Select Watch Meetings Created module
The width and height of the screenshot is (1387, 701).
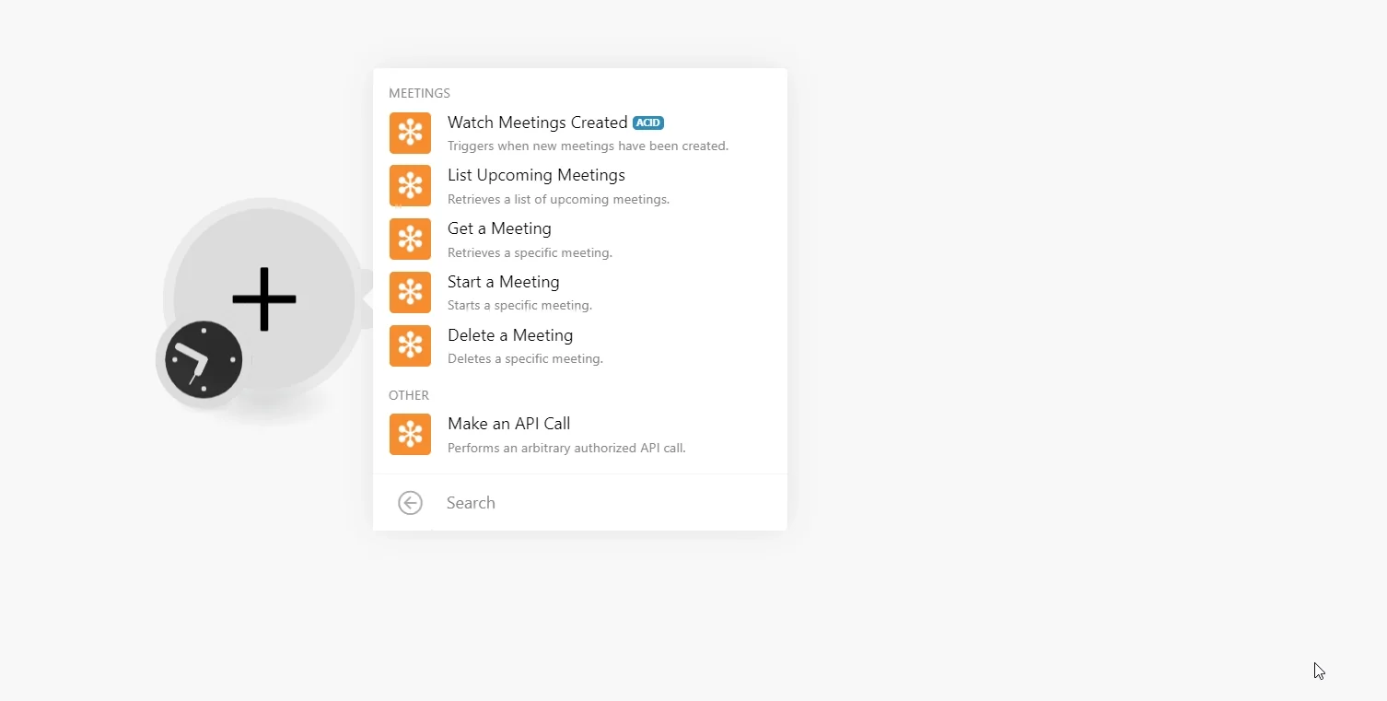[580, 134]
